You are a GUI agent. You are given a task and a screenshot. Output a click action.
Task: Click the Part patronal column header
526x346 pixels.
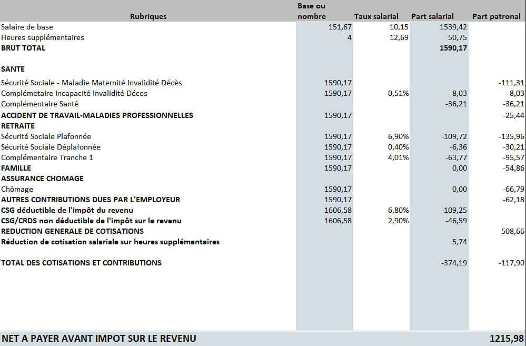pos(496,16)
